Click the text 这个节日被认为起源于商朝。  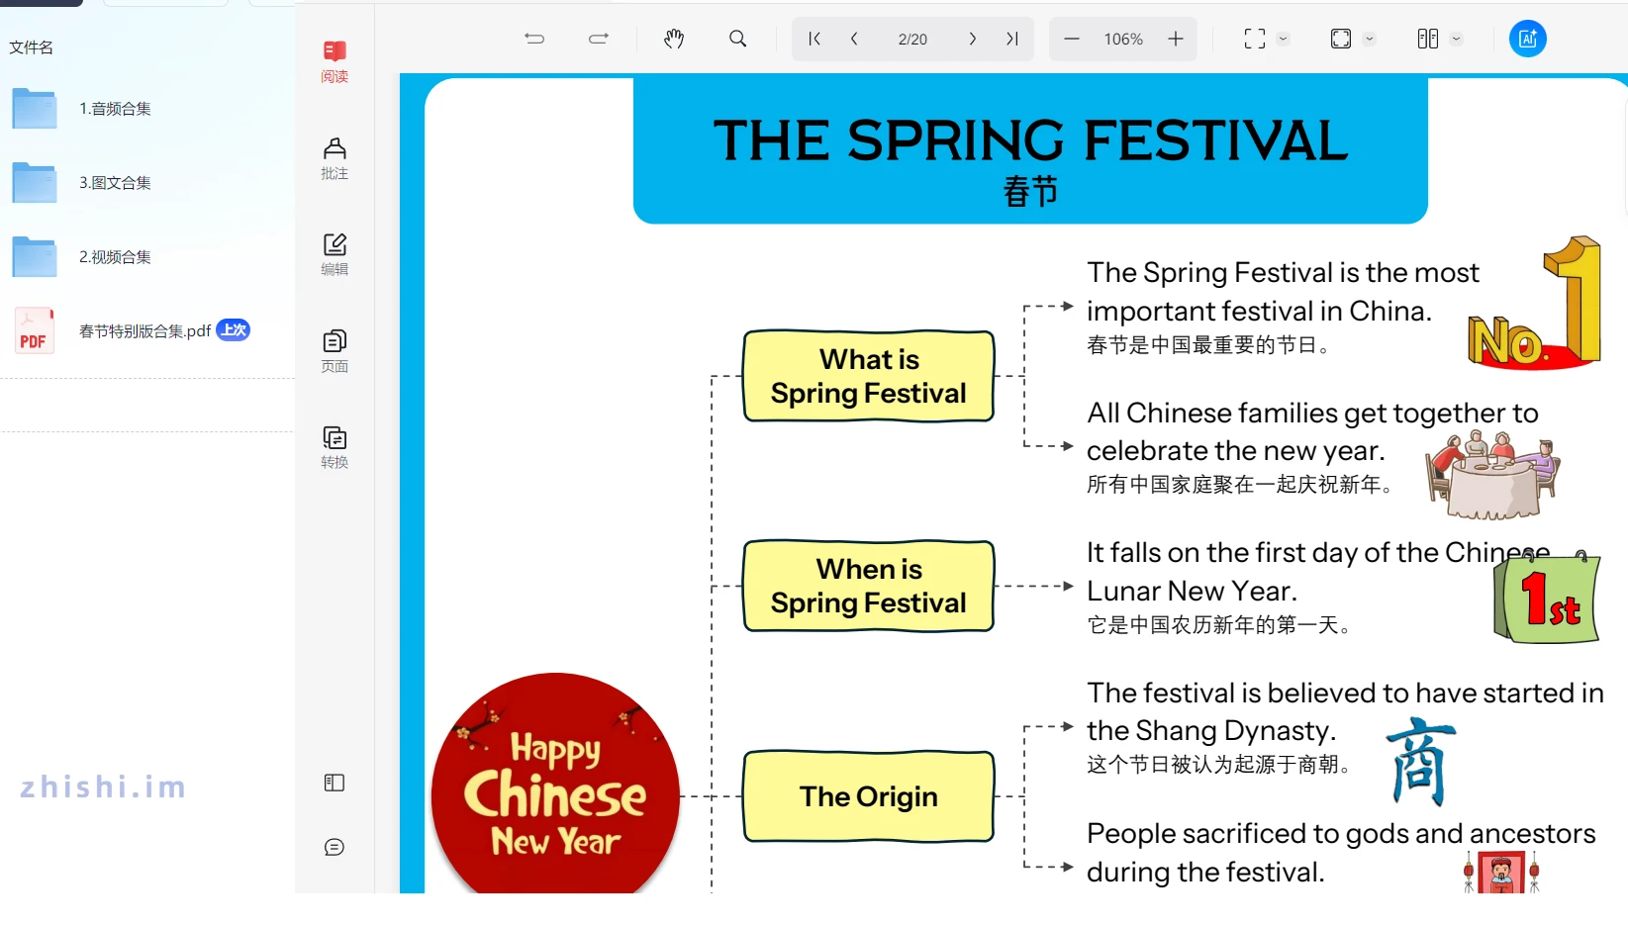click(1219, 765)
